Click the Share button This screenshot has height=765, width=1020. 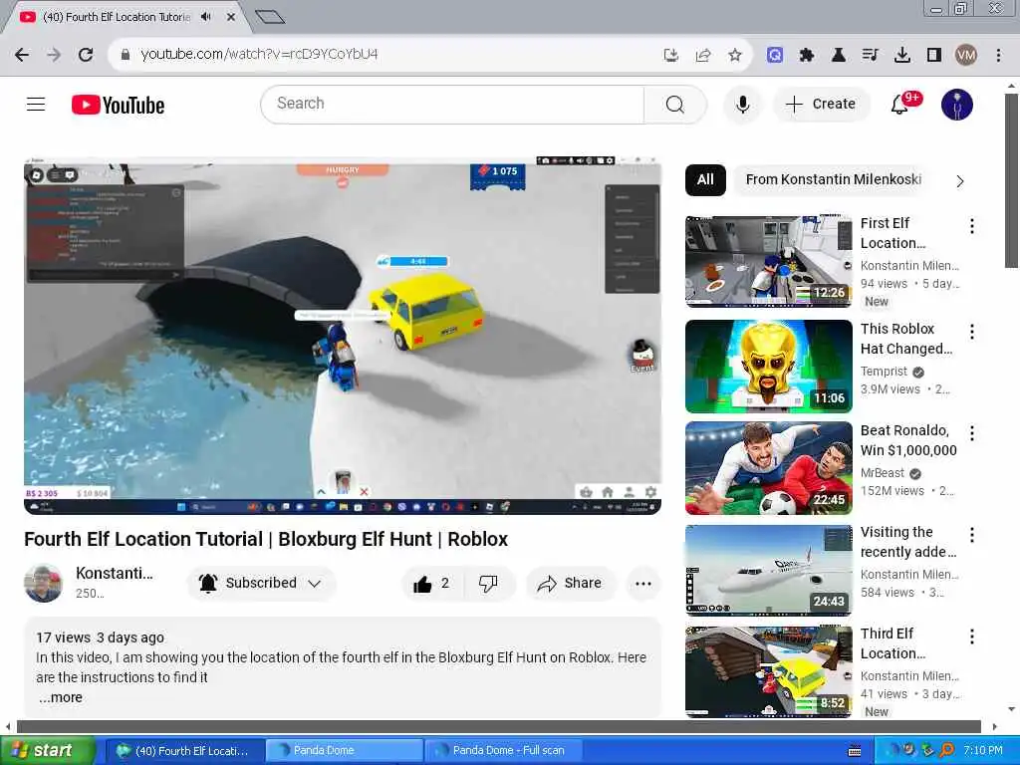571,583
